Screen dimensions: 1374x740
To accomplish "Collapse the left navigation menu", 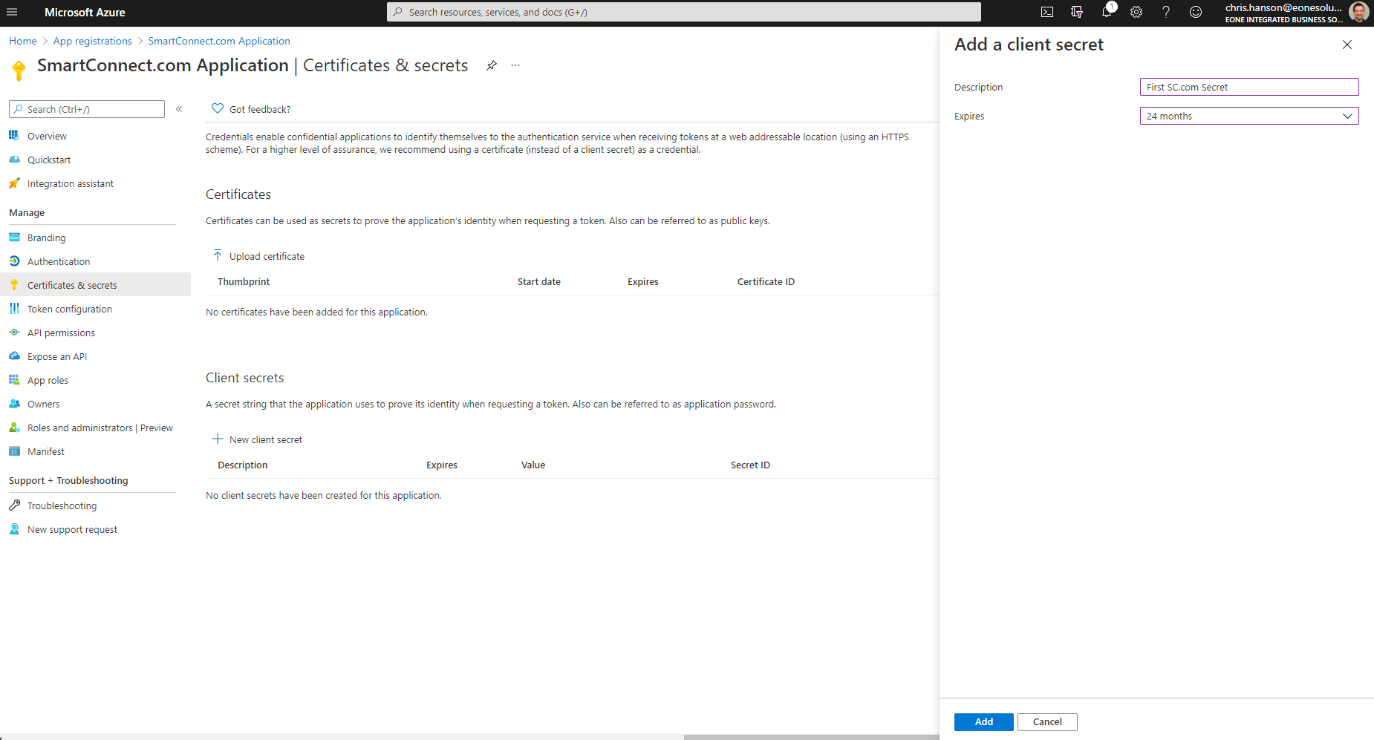I will [179, 109].
